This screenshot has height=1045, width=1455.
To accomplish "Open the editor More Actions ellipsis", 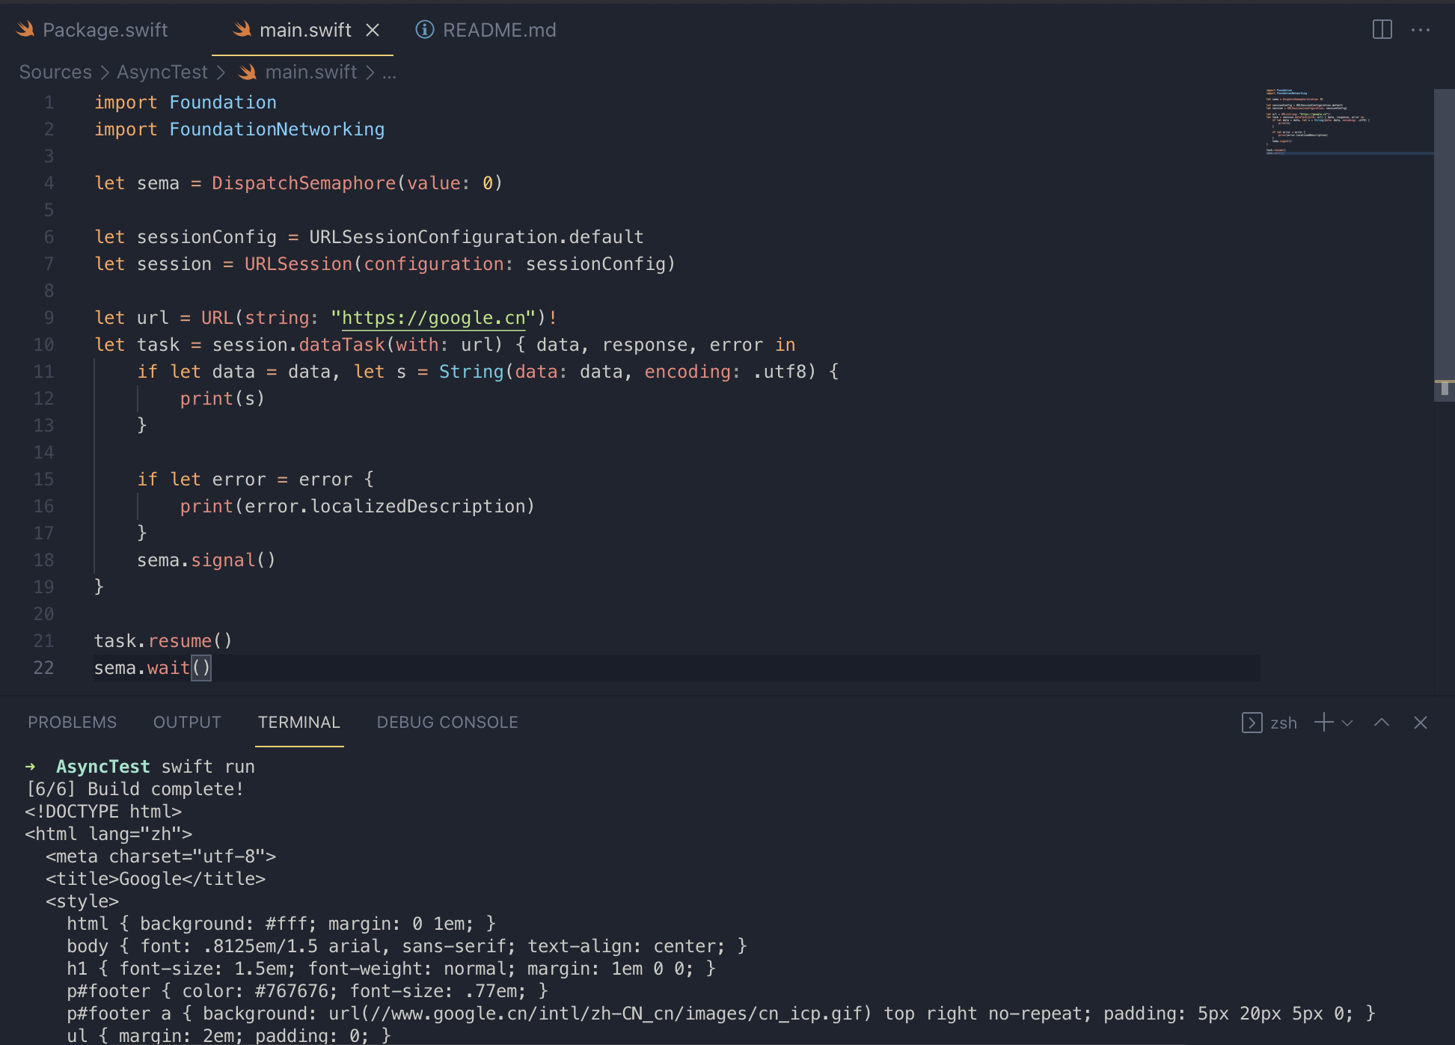I will pos(1420,30).
